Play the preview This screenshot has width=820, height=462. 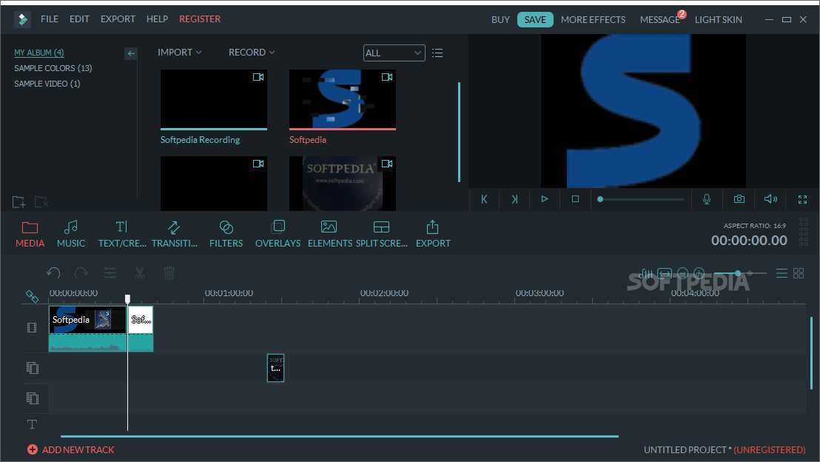tap(545, 199)
